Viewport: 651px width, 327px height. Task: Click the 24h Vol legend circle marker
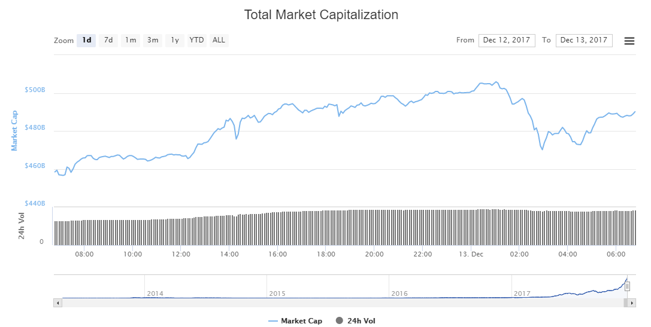pyautogui.click(x=340, y=321)
